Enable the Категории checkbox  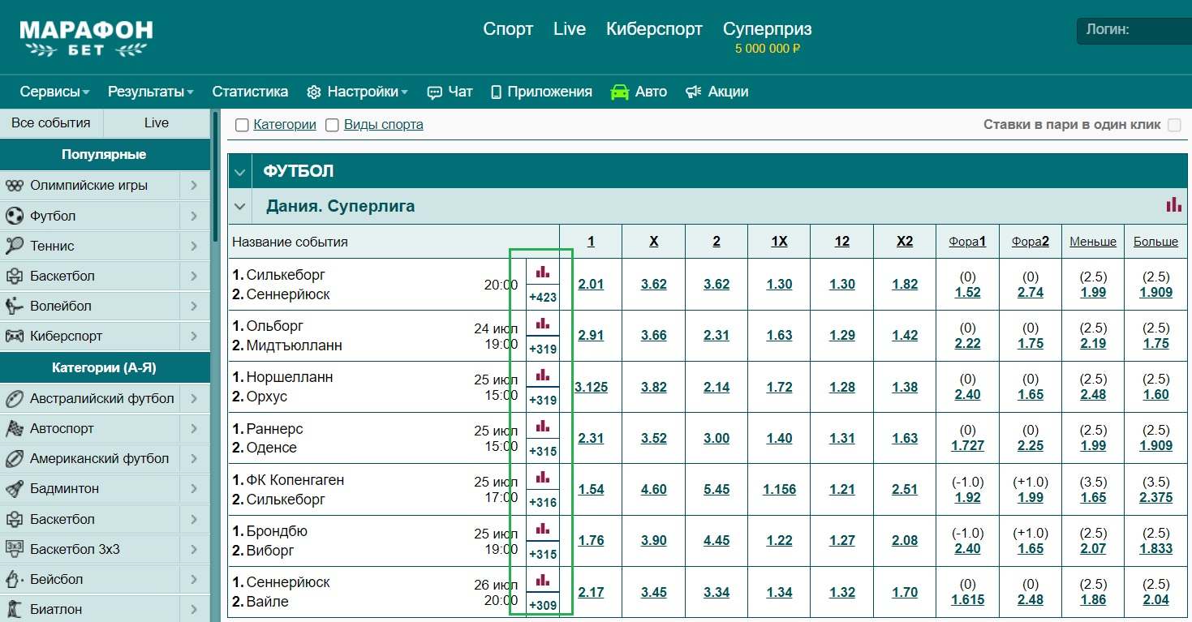(242, 125)
